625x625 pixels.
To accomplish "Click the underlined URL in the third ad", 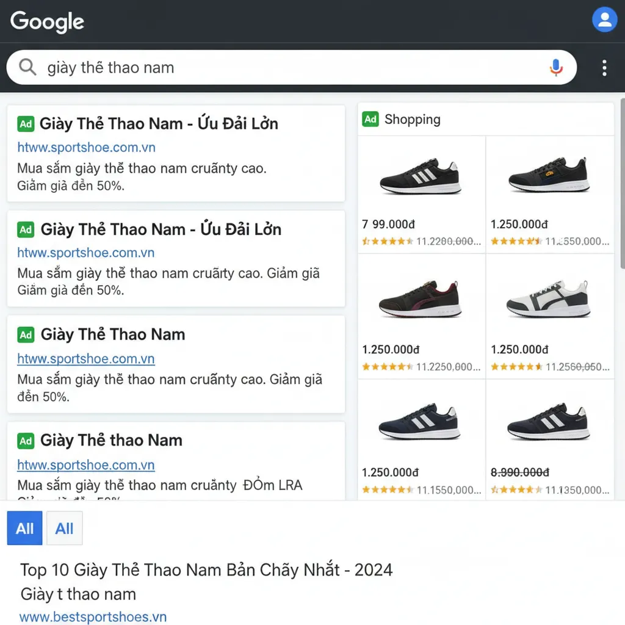I will [85, 359].
